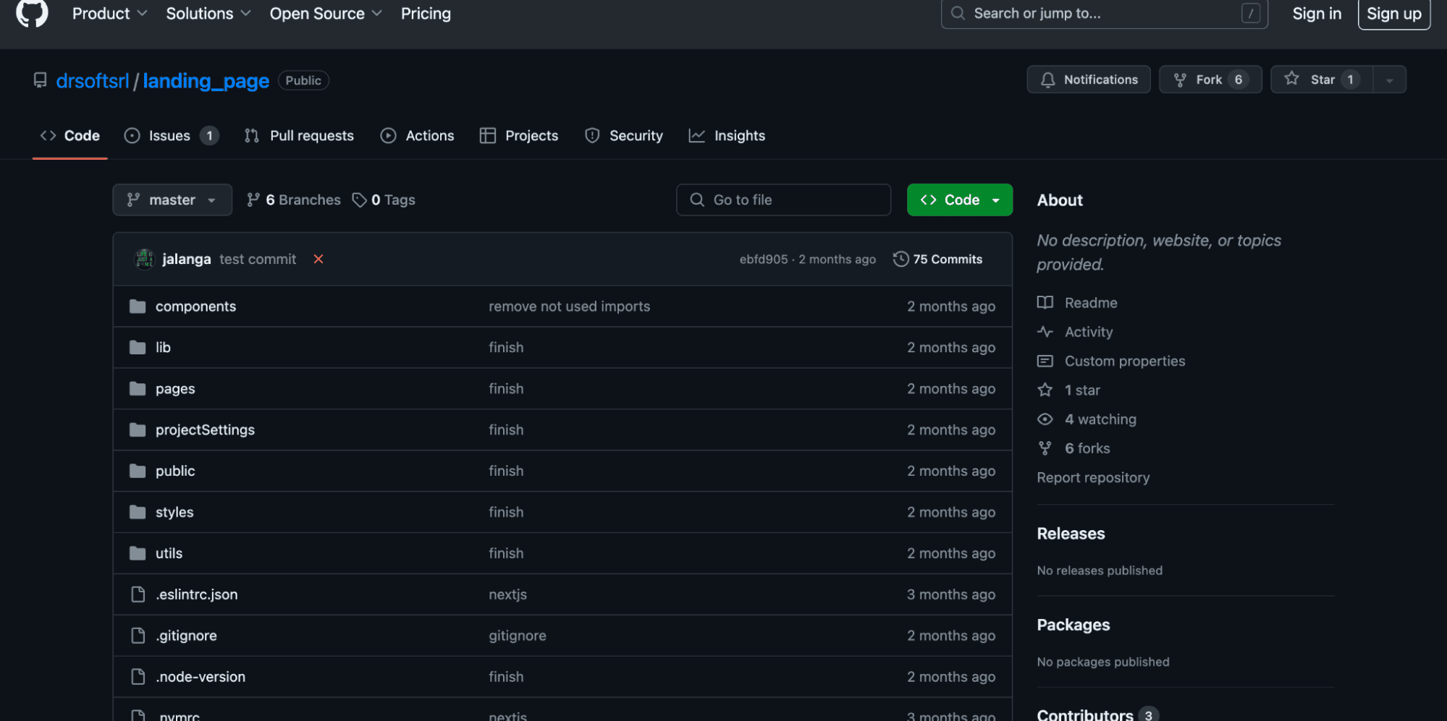The height and width of the screenshot is (721, 1447).
Task: Click the repository book icon beside drsoftsrl
Action: pyautogui.click(x=41, y=80)
